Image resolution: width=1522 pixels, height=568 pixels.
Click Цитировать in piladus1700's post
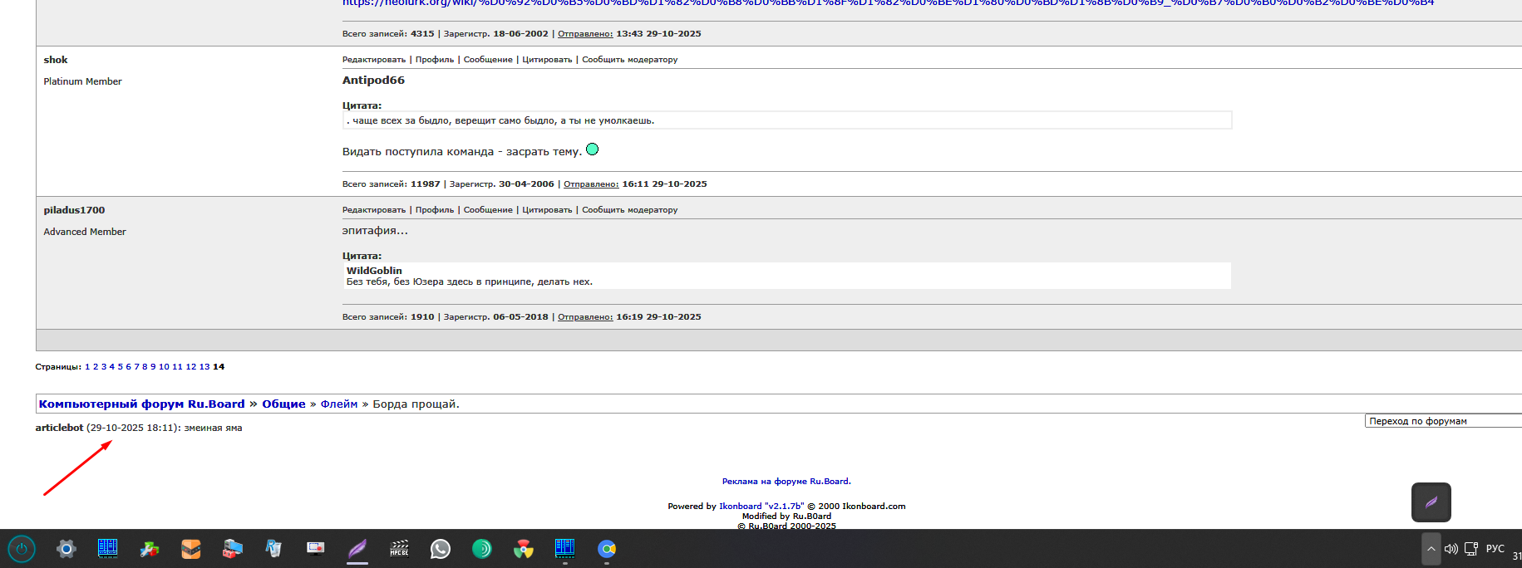547,210
